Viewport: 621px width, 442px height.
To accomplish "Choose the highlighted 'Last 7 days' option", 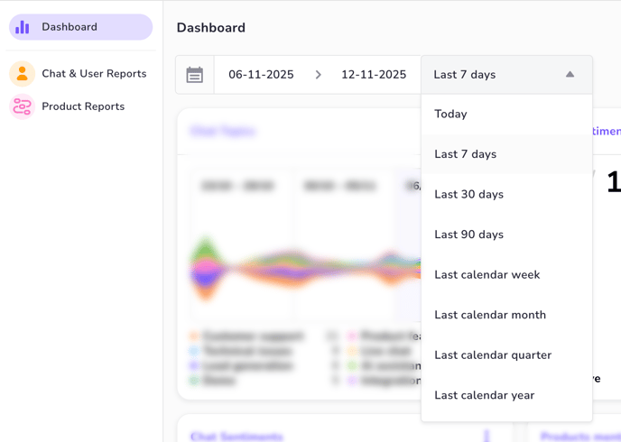I will (465, 154).
